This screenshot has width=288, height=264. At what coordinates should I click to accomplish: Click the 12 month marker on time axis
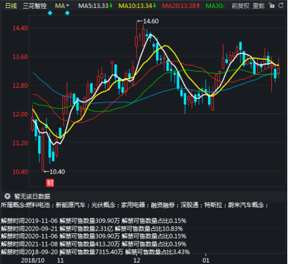coord(137,260)
